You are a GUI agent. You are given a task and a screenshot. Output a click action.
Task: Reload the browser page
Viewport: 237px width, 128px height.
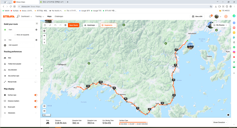(x=11, y=6)
